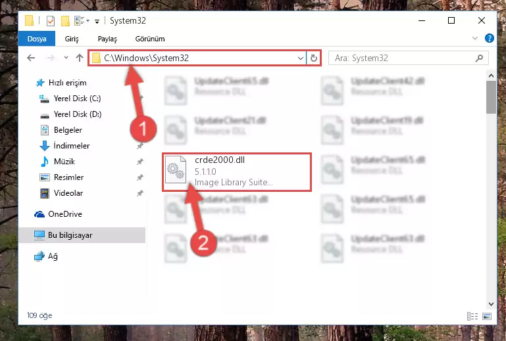Click the crde2000.dll gear file icon

pyautogui.click(x=176, y=170)
